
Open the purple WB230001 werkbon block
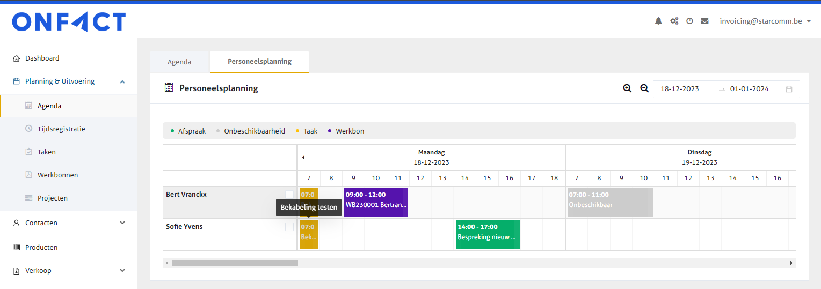pyautogui.click(x=376, y=202)
